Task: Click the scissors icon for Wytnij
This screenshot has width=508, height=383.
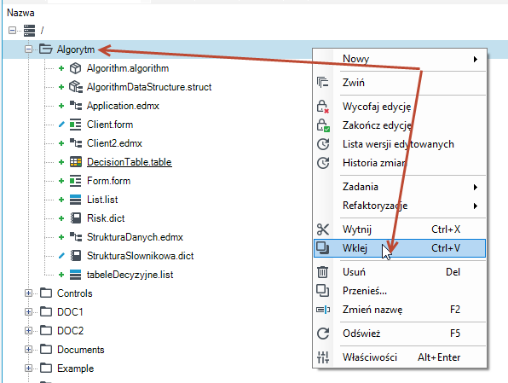Action: tap(323, 229)
